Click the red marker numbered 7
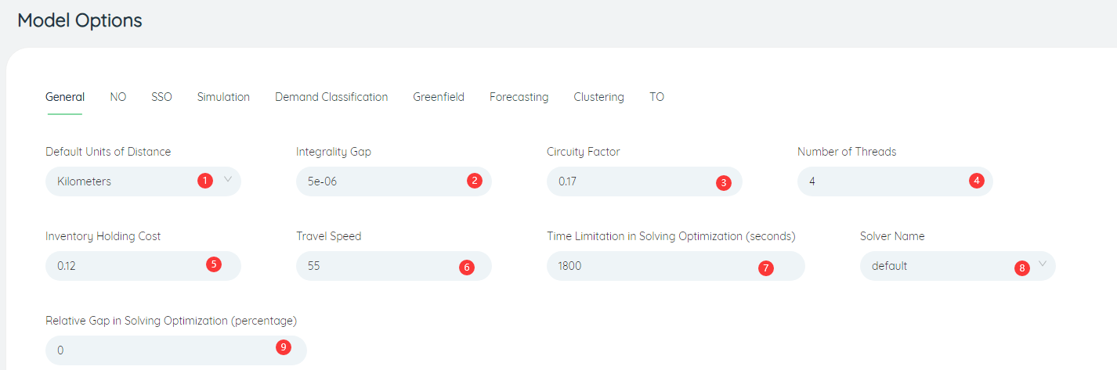The image size is (1117, 370). pos(766,268)
